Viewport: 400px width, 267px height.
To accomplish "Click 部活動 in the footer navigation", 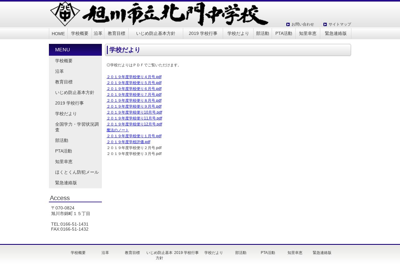I will (241, 253).
